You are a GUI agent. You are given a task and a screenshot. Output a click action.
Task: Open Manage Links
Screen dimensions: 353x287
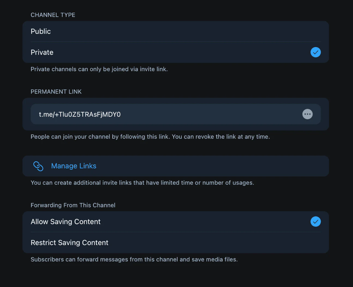(x=74, y=166)
